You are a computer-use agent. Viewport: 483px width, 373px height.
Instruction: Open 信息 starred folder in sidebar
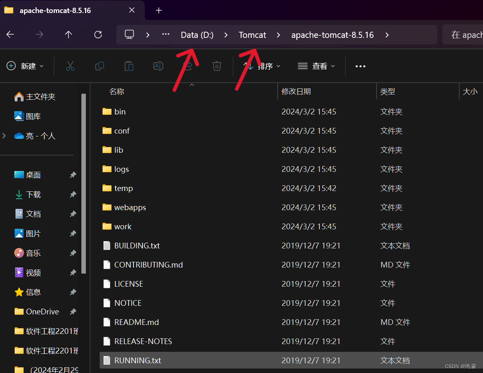28,292
